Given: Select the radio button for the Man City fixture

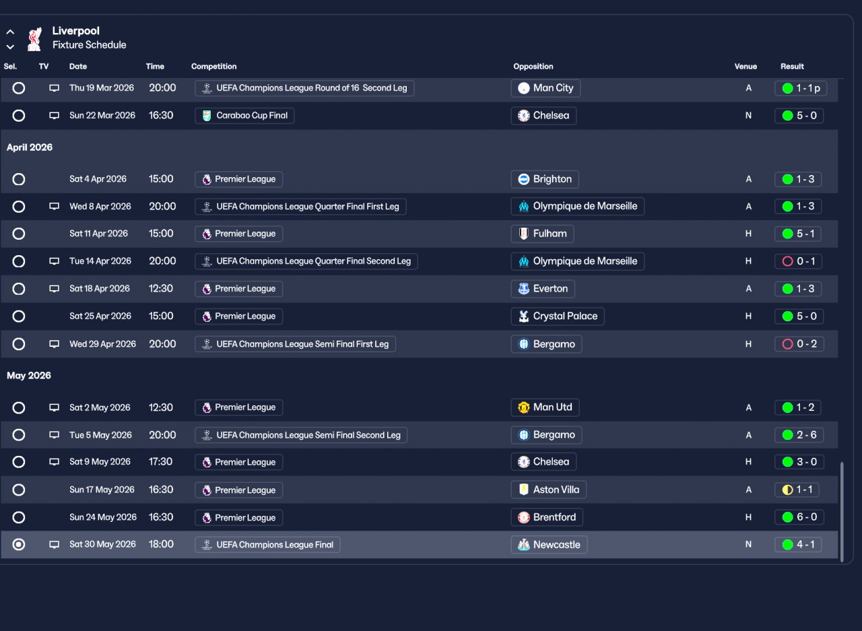Looking at the screenshot, I should click(19, 88).
